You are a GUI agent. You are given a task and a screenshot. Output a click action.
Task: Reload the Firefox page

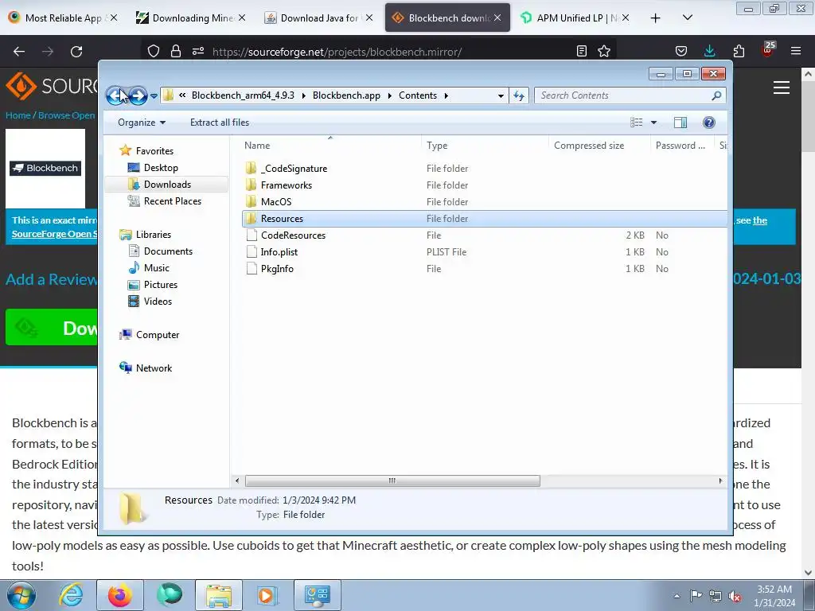[x=76, y=52]
